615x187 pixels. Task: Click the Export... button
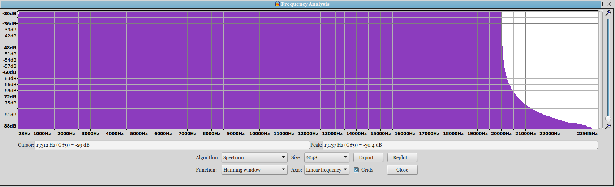(x=368, y=157)
